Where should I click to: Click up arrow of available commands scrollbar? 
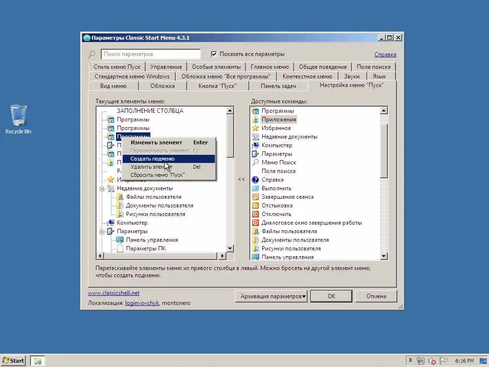point(384,110)
